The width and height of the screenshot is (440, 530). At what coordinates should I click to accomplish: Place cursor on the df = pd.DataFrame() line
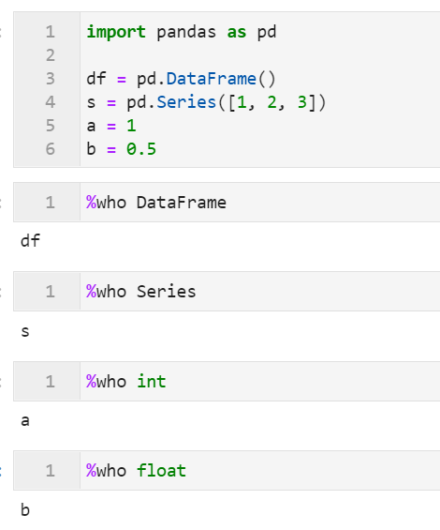point(182,79)
